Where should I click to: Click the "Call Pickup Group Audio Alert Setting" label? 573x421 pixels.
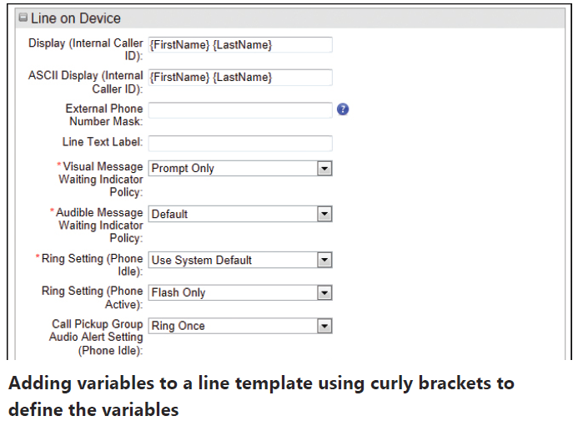click(97, 337)
